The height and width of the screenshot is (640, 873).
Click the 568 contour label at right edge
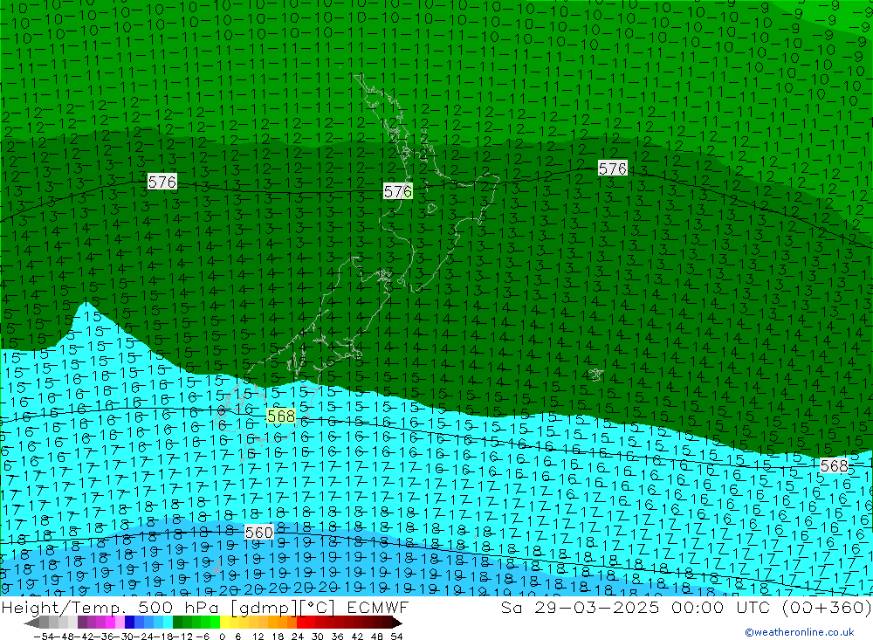point(834,465)
